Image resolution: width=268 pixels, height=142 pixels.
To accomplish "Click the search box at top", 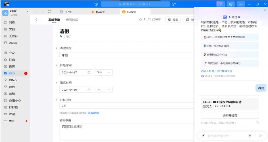I will point(135,4).
